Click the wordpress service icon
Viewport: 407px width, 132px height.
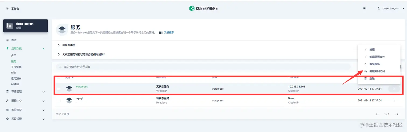click(69, 89)
